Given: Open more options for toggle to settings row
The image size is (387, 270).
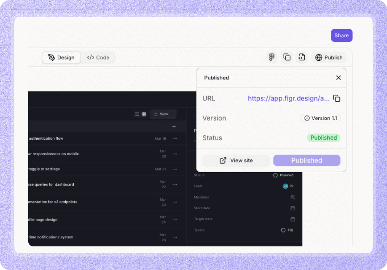Looking at the screenshot, I should pyautogui.click(x=175, y=169).
